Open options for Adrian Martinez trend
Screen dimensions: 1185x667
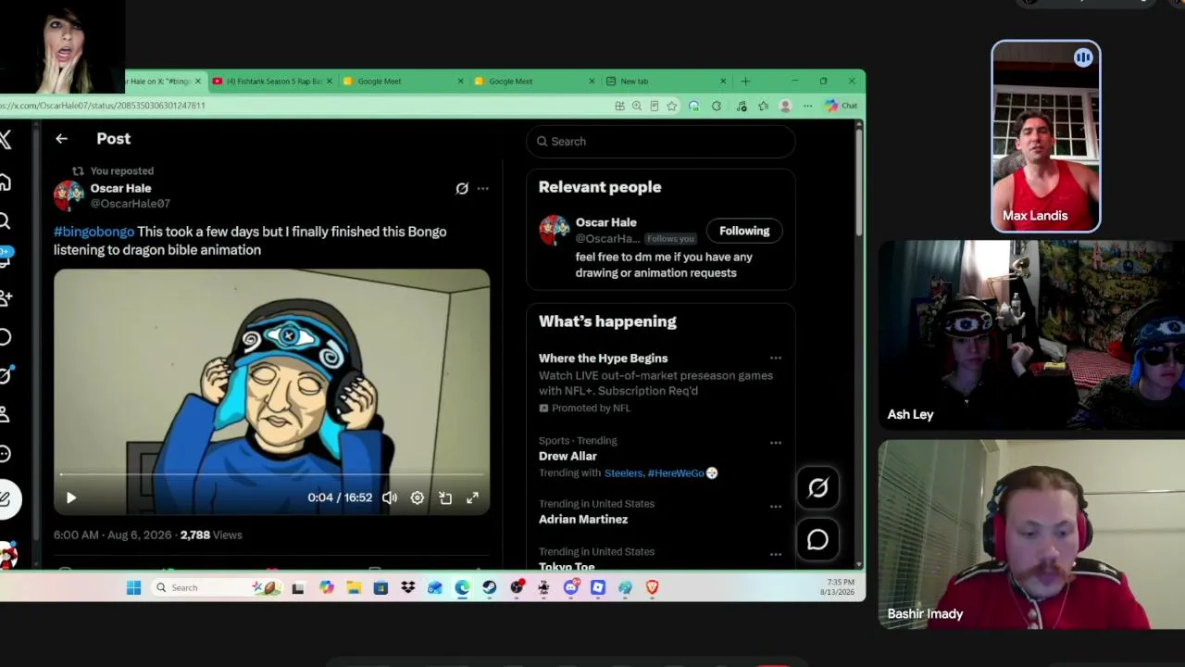776,507
